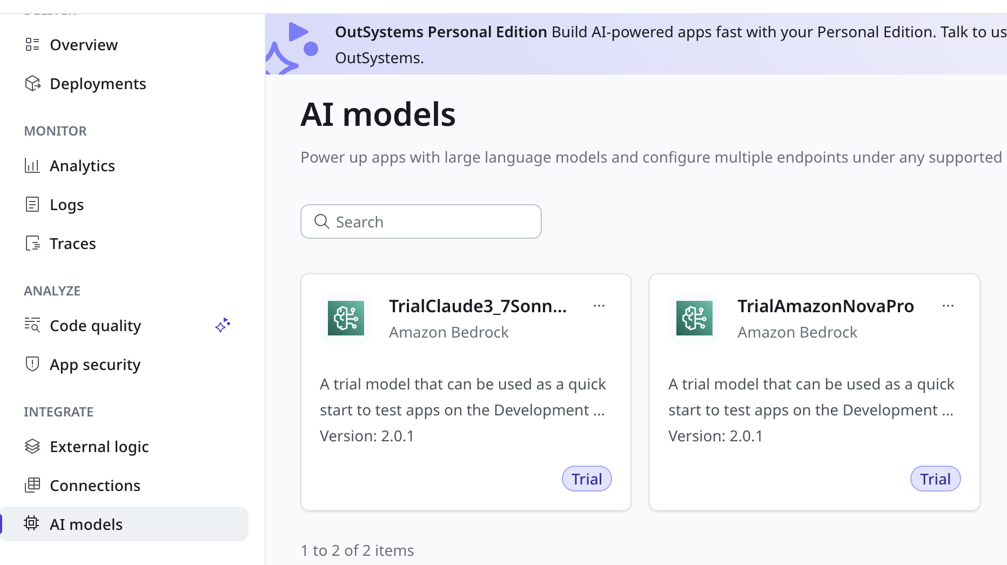Open the TrialClaude3_7Sonnet card options menu
1007x565 pixels.
tap(599, 306)
